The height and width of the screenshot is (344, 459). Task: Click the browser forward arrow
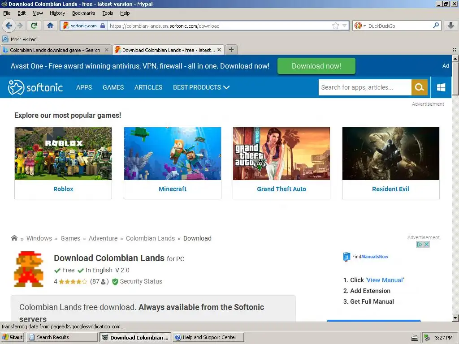tap(20, 26)
